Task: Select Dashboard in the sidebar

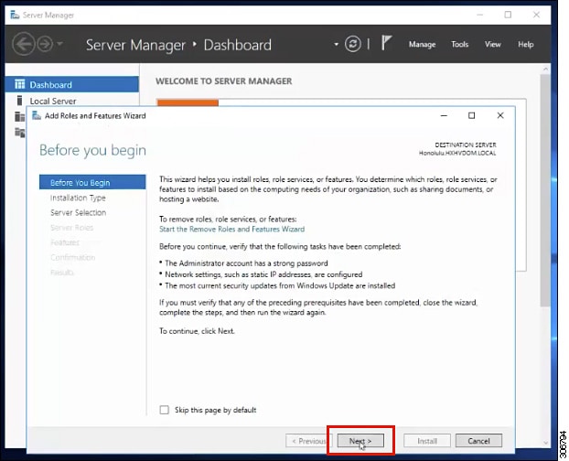Action: click(72, 84)
